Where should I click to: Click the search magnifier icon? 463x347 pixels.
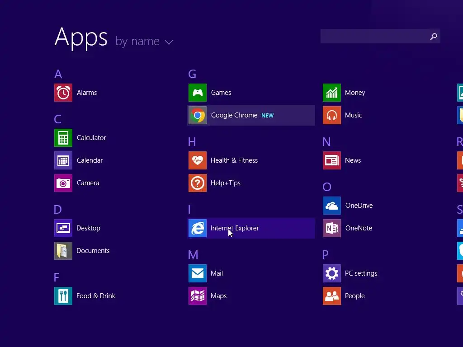pyautogui.click(x=434, y=36)
